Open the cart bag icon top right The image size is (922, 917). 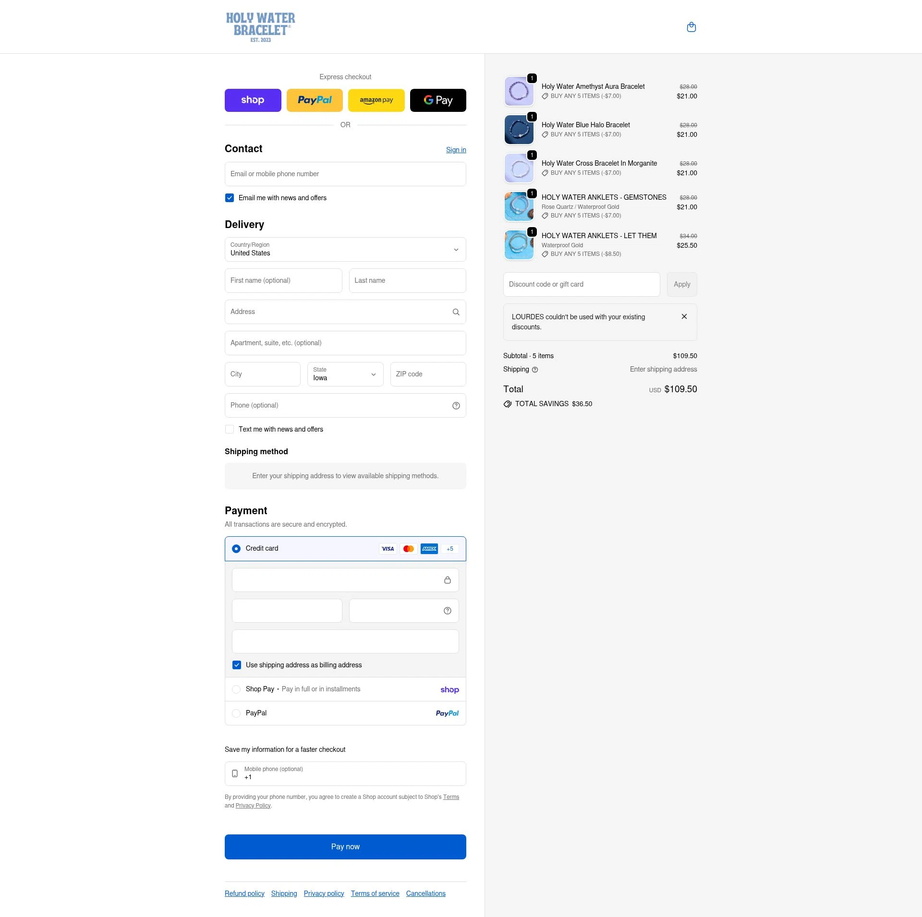(x=691, y=27)
